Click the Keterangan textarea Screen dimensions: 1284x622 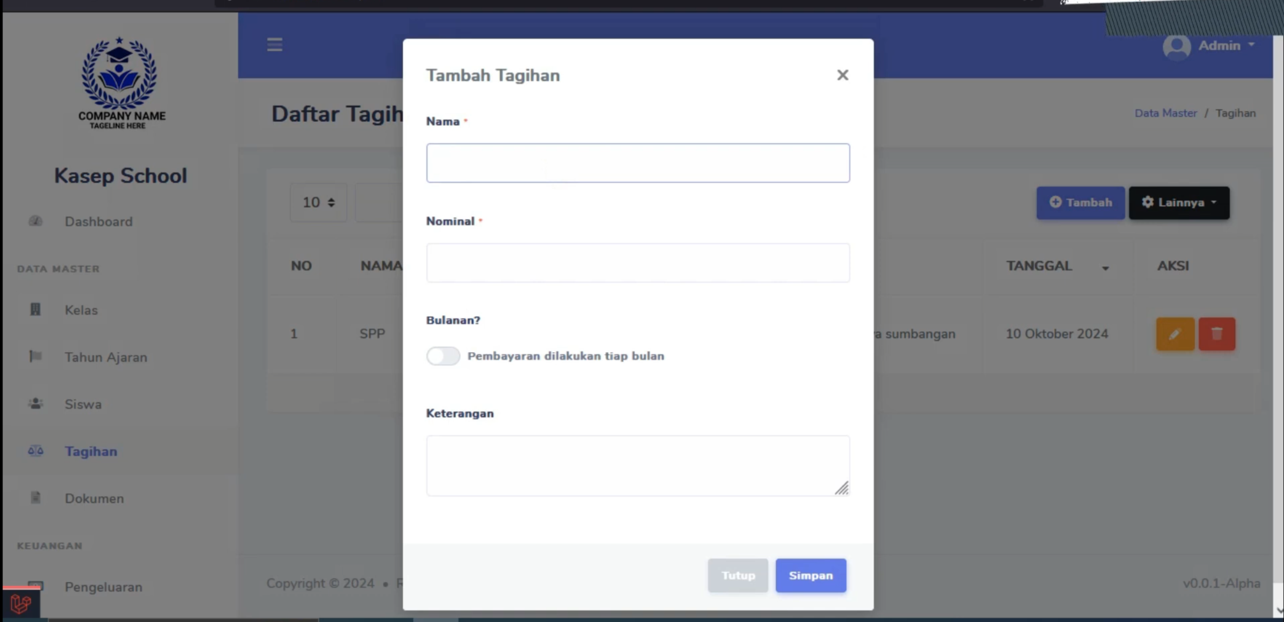click(x=638, y=465)
